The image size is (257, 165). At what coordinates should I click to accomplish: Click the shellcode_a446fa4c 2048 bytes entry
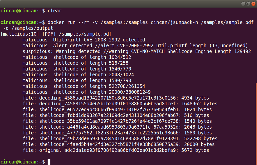point(117,127)
